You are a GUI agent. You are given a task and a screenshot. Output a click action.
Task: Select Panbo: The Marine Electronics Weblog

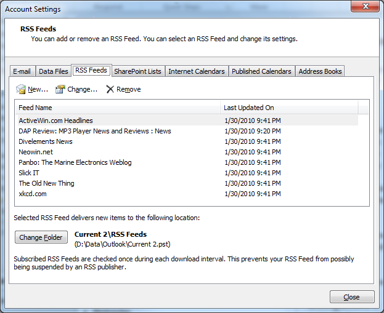[x=188, y=162]
